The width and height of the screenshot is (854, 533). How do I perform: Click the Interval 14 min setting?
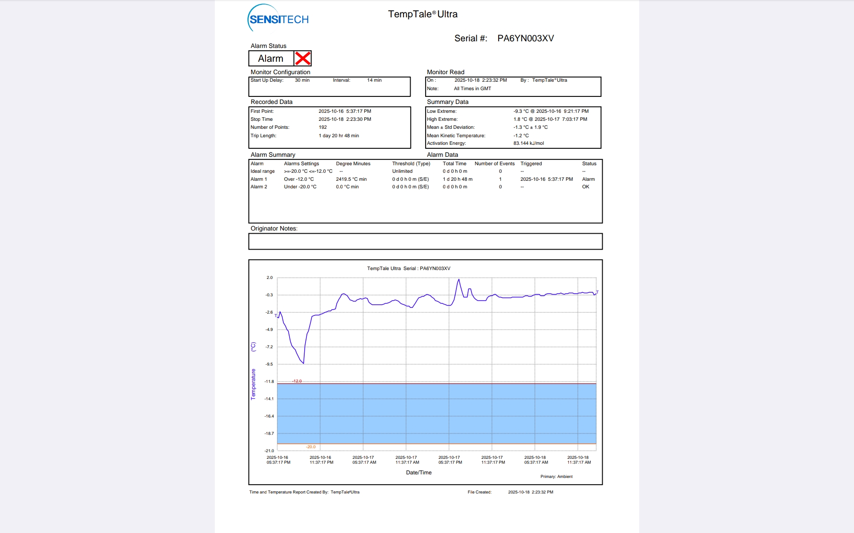(374, 80)
